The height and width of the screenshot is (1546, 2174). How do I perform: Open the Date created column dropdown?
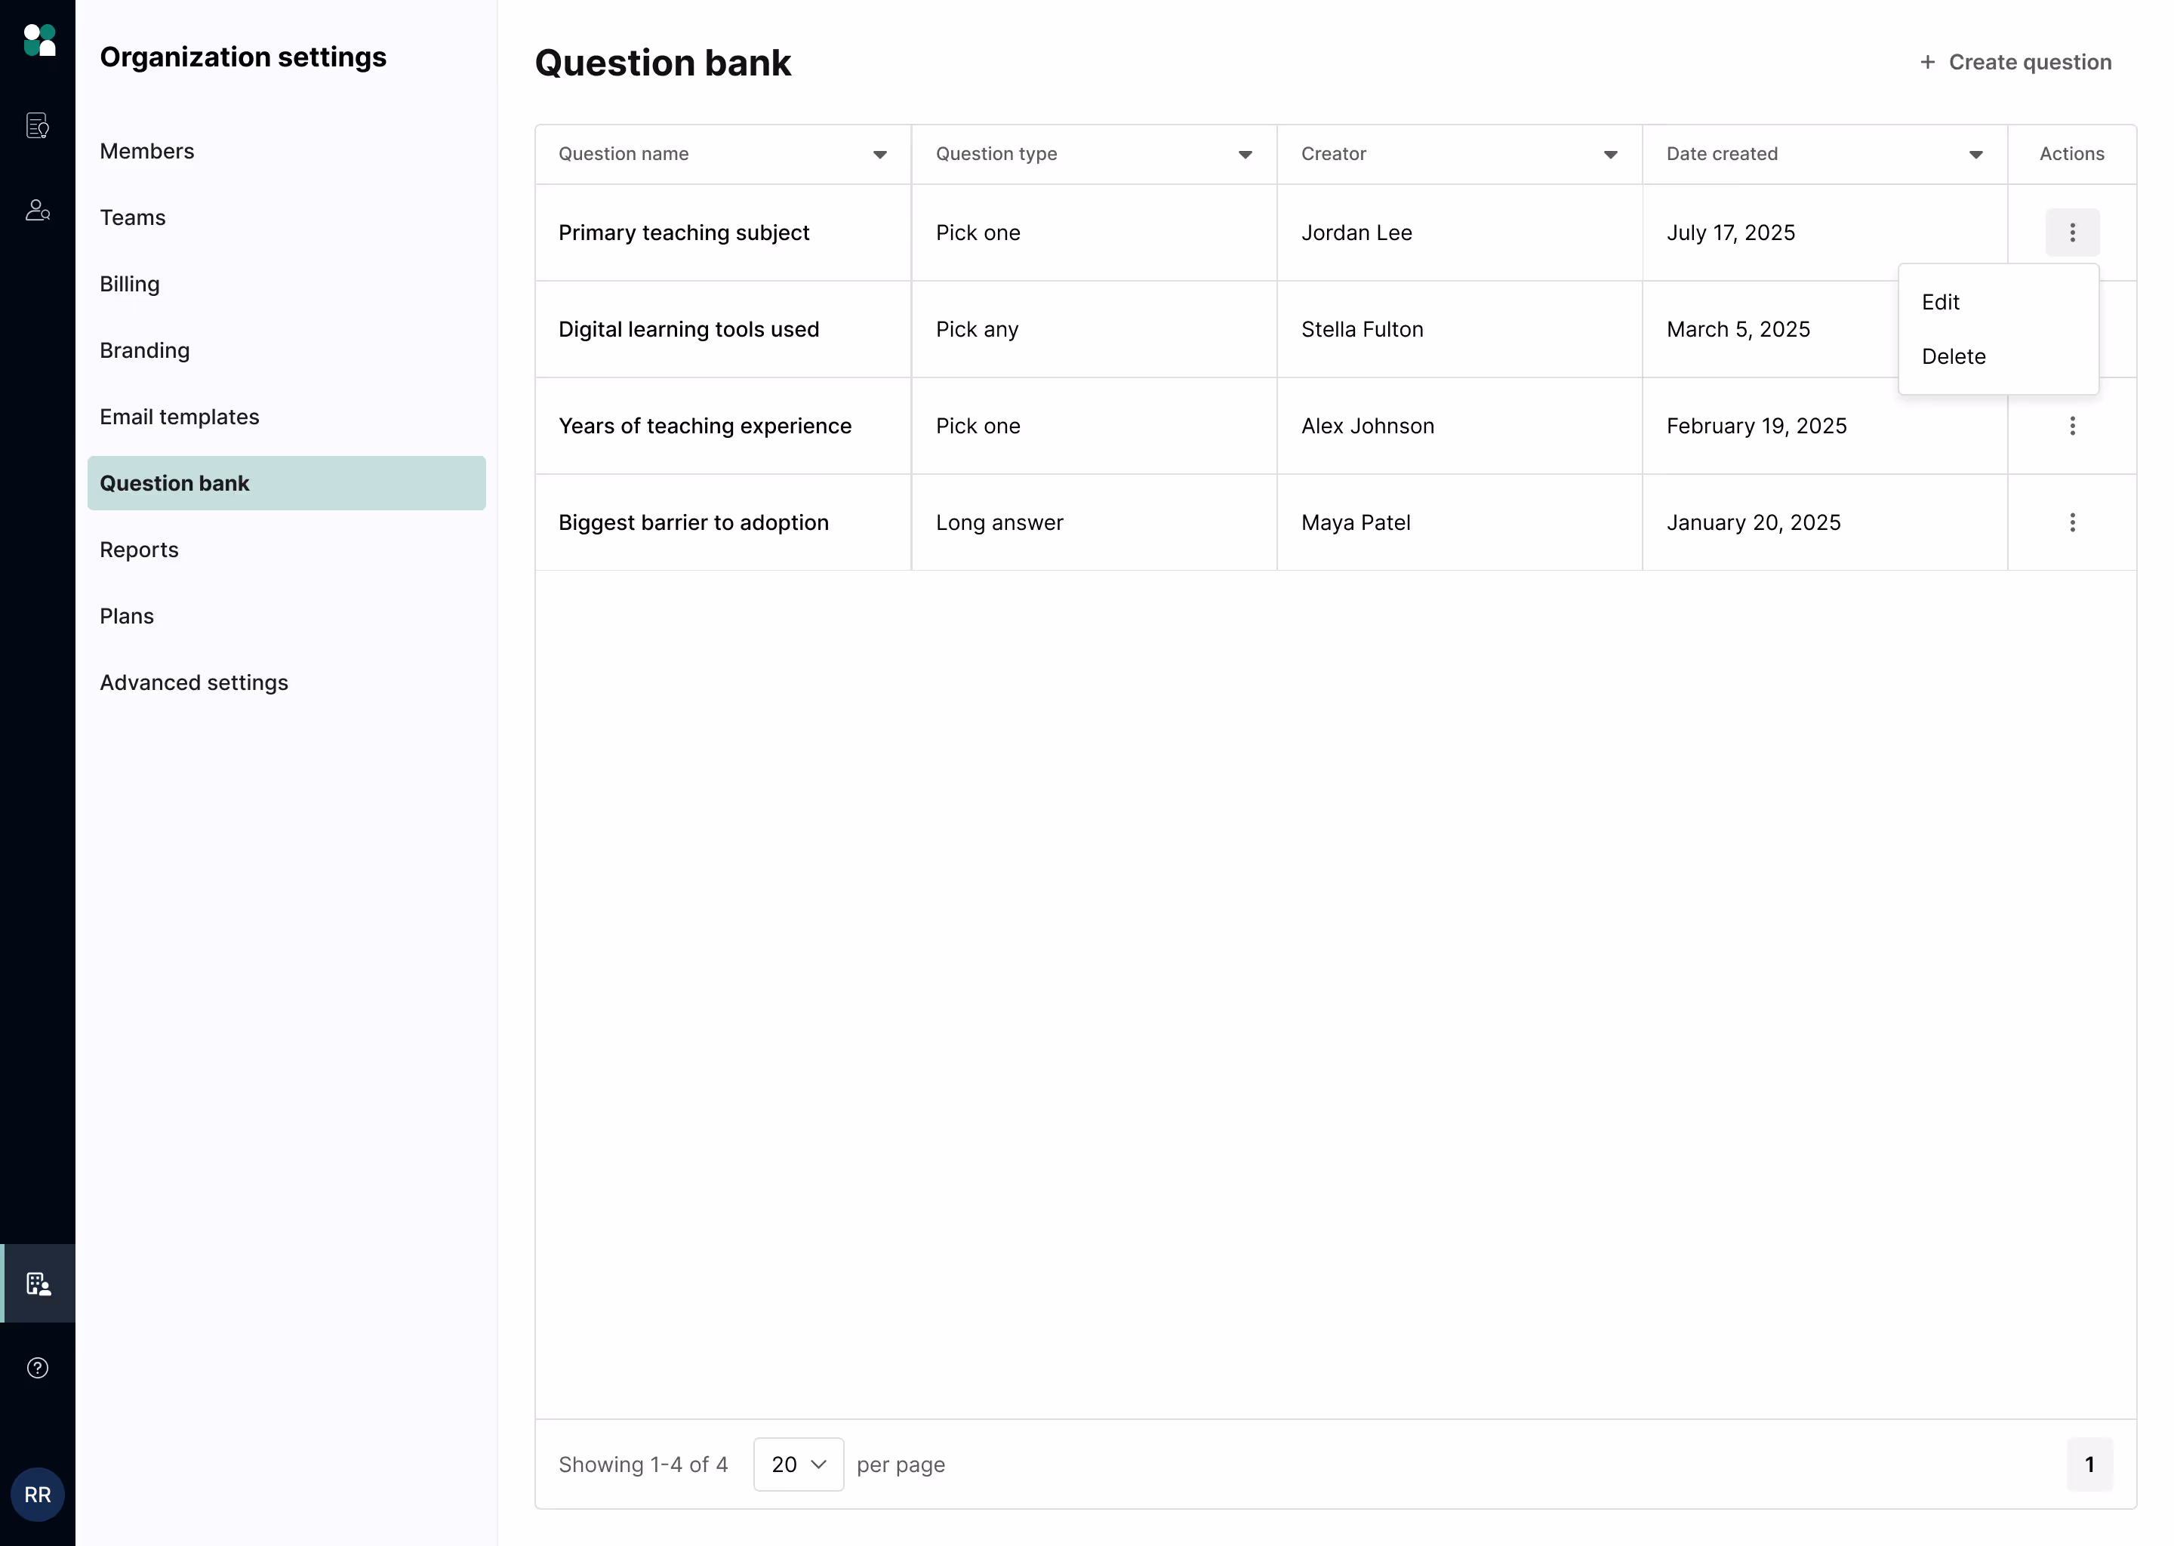(x=1975, y=154)
